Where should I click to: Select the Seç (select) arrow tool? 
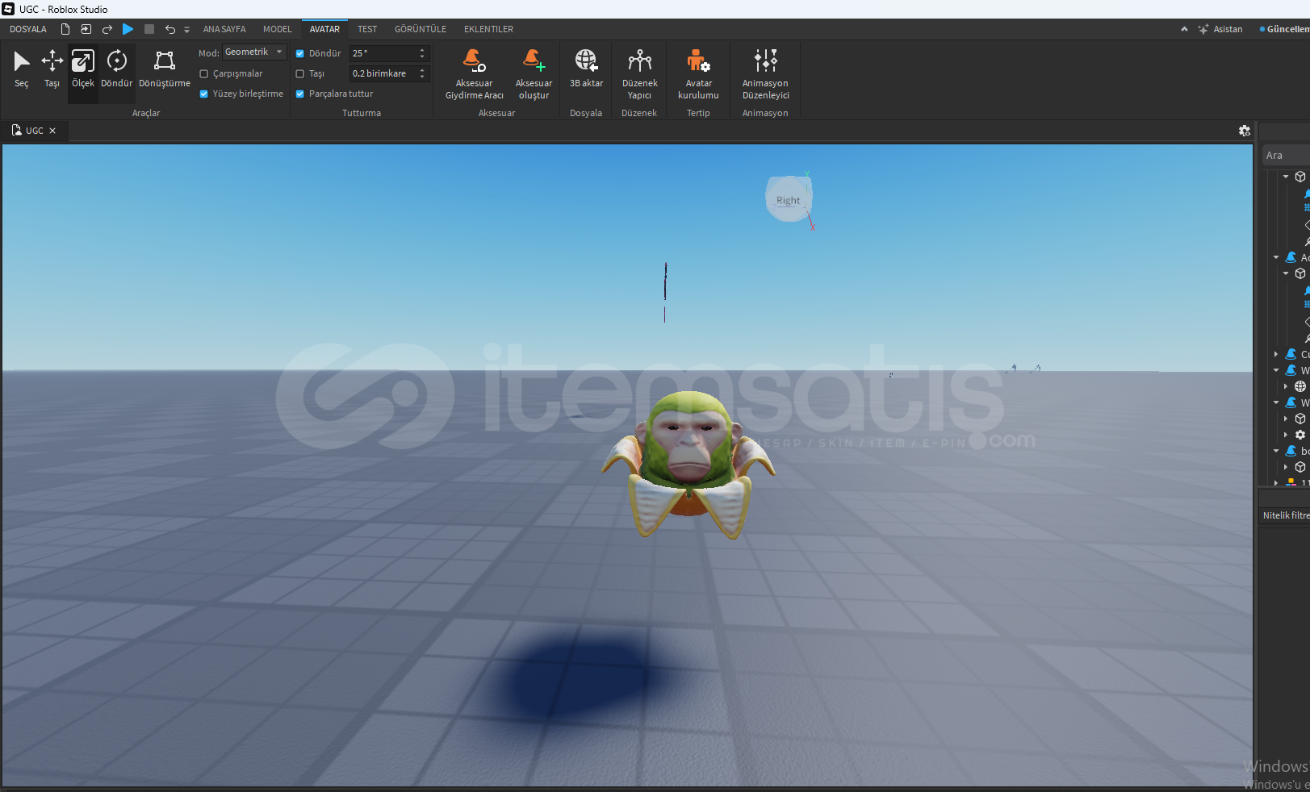point(22,69)
